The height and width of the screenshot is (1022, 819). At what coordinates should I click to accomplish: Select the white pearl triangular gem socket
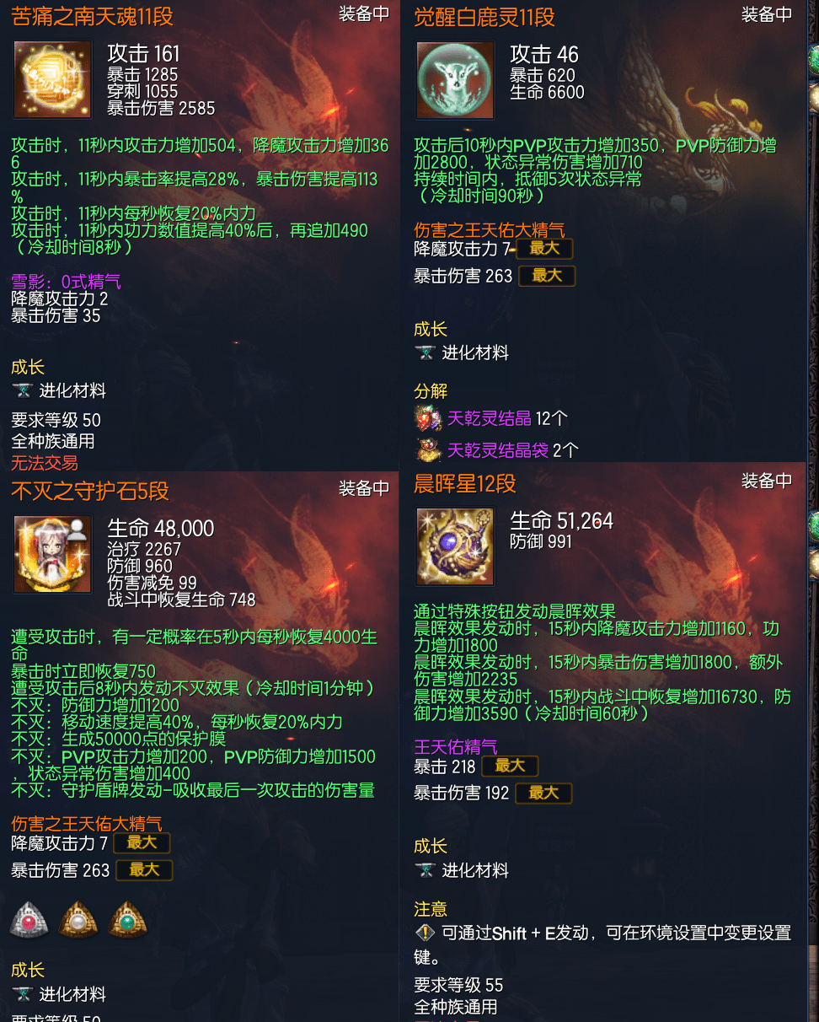tap(78, 919)
